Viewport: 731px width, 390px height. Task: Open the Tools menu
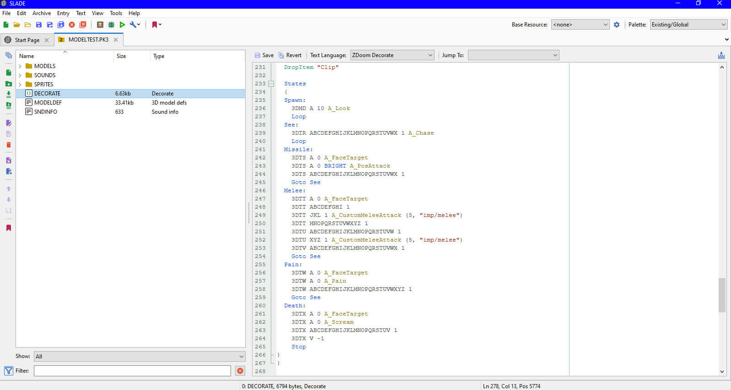(x=116, y=13)
